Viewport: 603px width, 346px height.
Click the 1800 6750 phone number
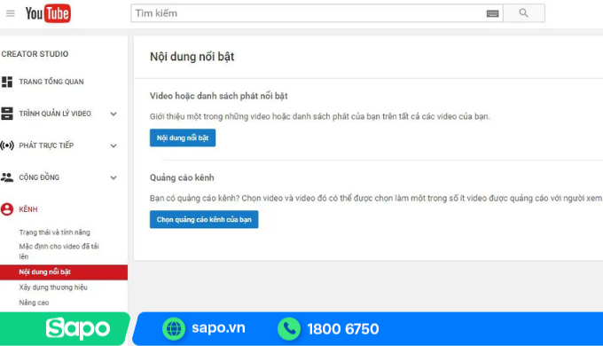[x=343, y=329]
